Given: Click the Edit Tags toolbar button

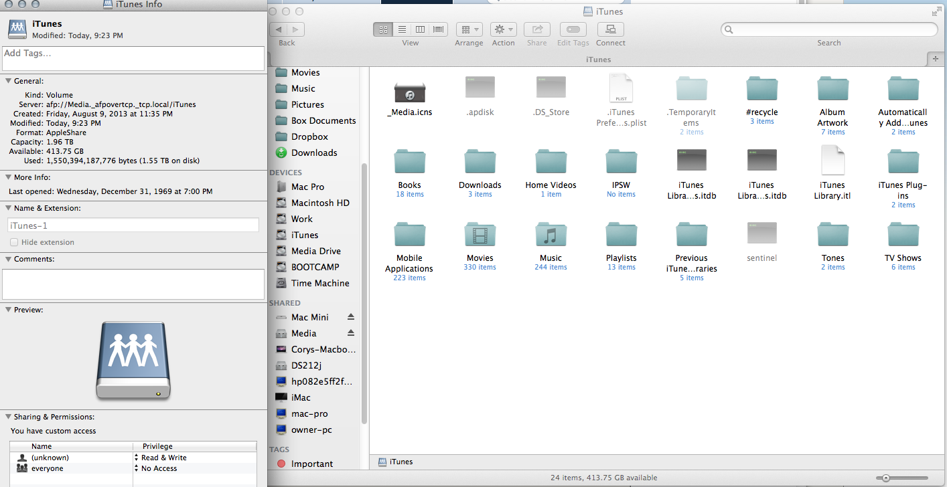Looking at the screenshot, I should point(573,29).
